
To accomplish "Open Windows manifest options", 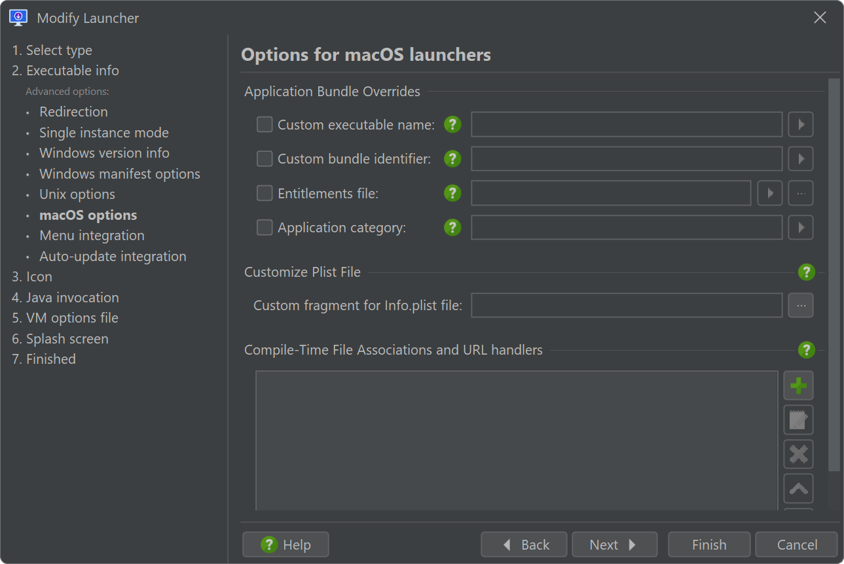I will point(120,174).
